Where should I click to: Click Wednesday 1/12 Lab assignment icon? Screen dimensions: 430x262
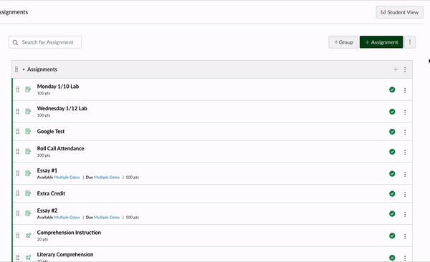[28, 111]
